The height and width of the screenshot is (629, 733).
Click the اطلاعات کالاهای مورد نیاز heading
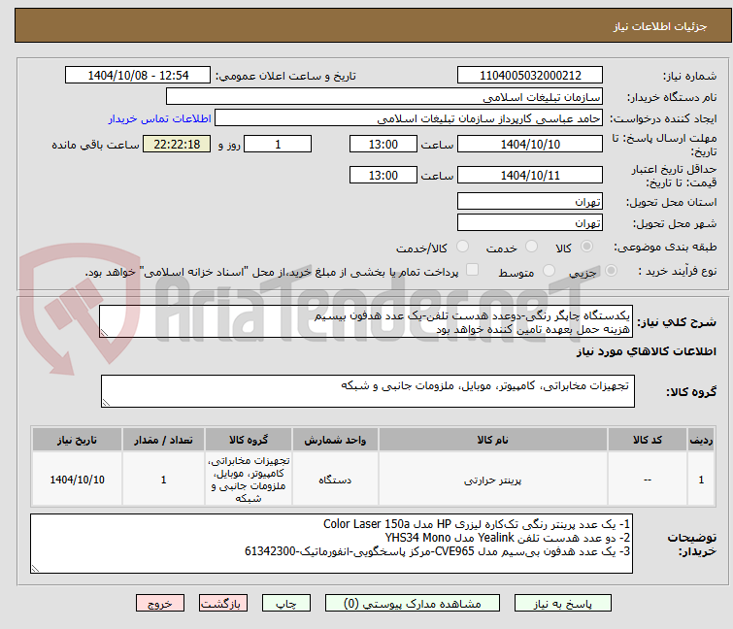(646, 351)
